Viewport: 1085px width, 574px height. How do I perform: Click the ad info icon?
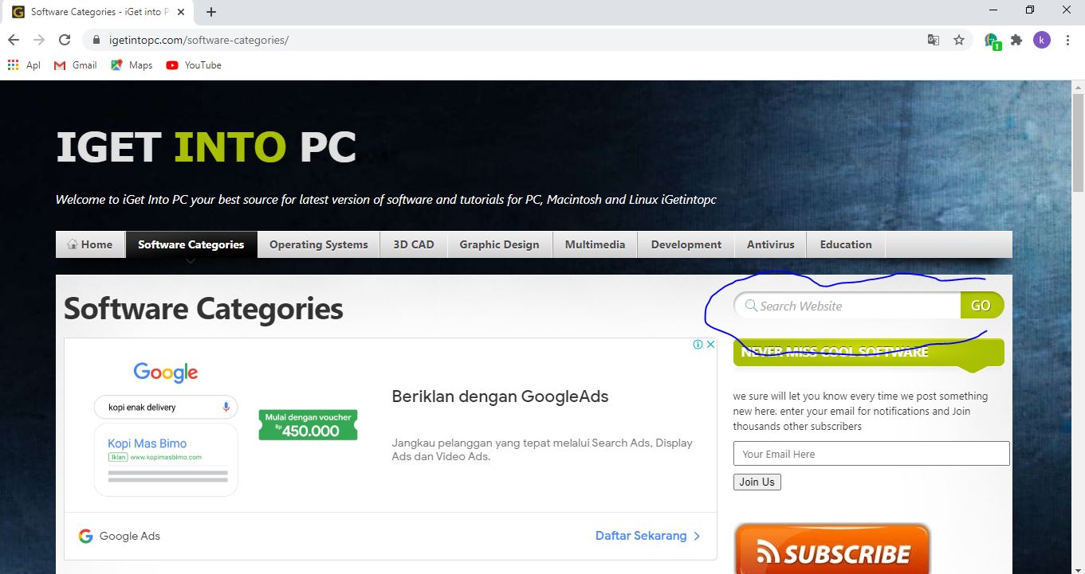pyautogui.click(x=698, y=345)
